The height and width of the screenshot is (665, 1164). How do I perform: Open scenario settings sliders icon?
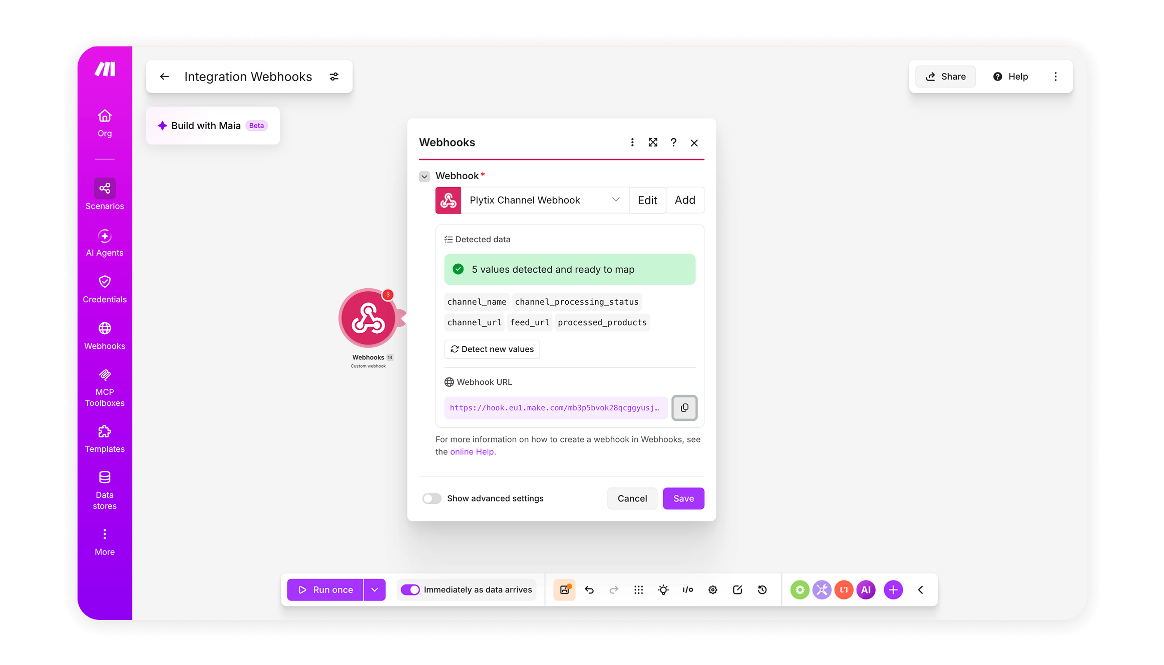tap(334, 77)
